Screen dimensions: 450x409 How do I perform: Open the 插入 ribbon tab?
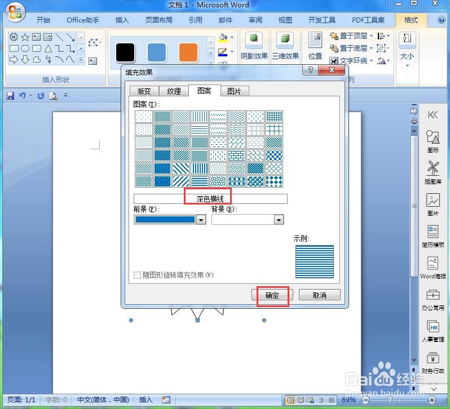pos(122,20)
